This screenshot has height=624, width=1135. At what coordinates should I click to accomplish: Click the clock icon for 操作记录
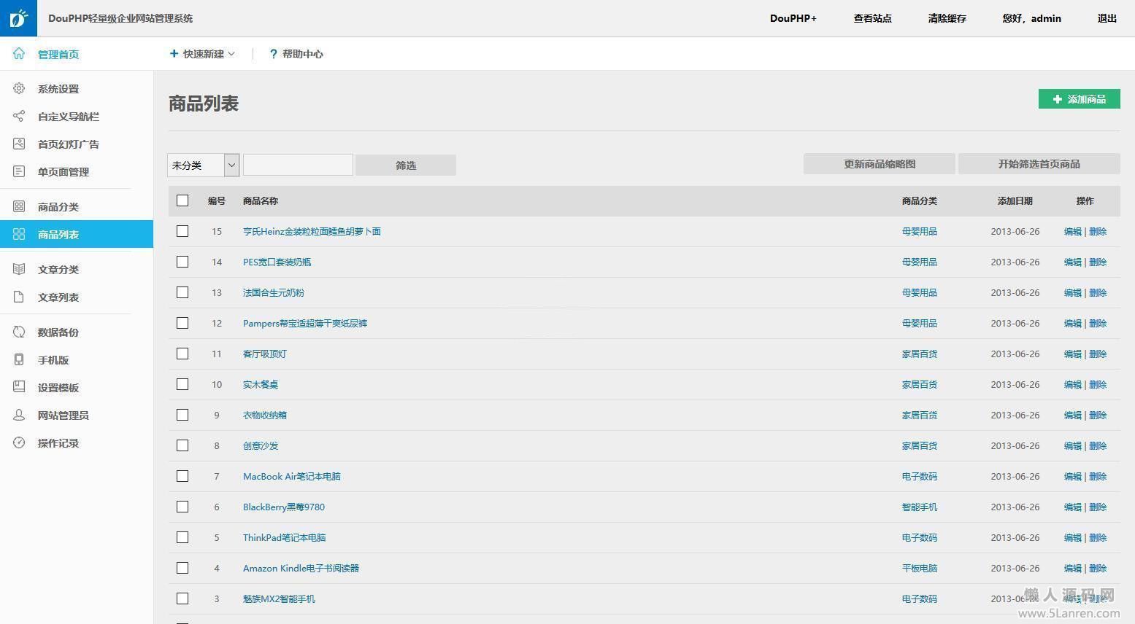19,443
